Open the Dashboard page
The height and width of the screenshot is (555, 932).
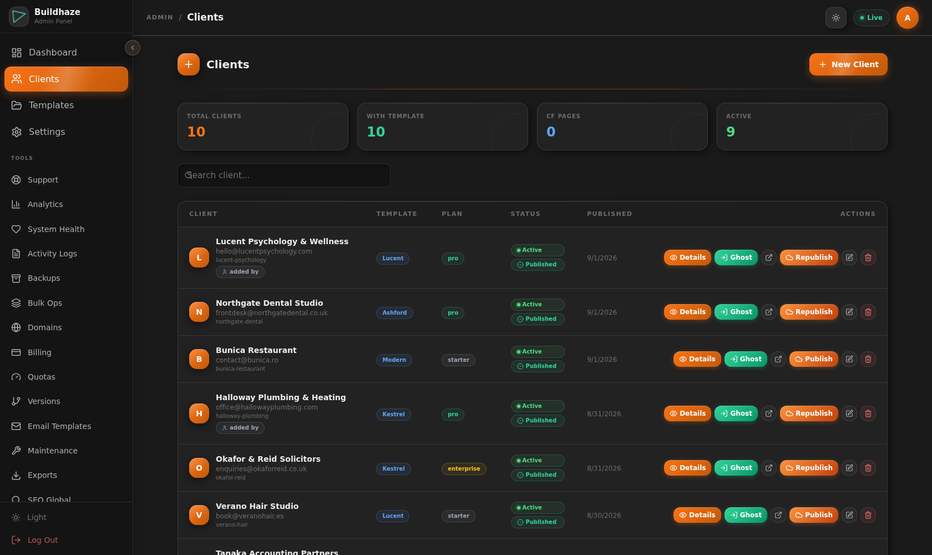[66, 52]
